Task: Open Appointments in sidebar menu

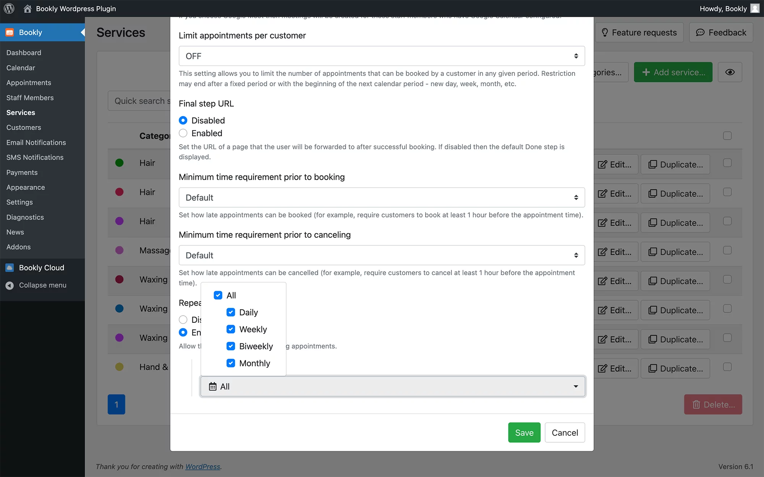Action: point(29,82)
